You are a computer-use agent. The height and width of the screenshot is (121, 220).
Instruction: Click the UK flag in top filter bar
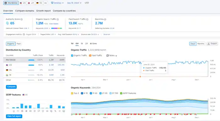29,3
